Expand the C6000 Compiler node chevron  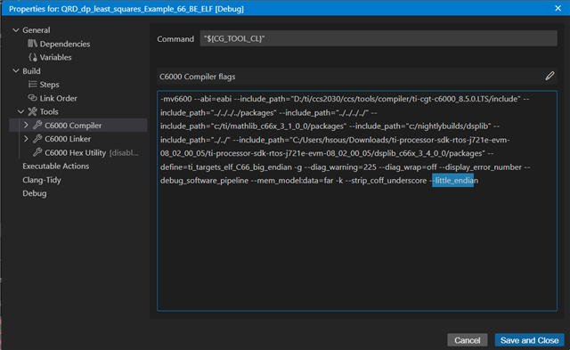[x=26, y=125]
